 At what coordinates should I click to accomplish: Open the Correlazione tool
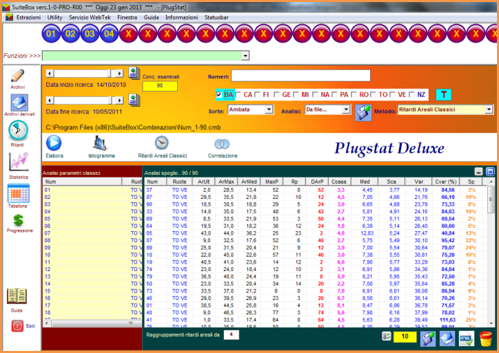222,144
